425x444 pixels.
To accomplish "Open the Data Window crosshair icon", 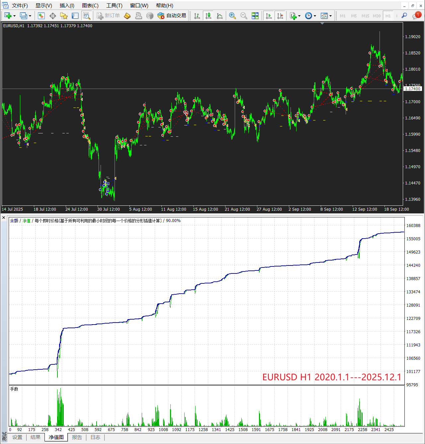I will tap(52, 16).
